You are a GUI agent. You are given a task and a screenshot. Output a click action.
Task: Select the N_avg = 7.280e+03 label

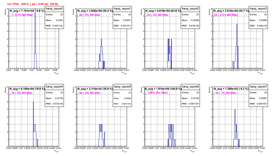click(231, 89)
